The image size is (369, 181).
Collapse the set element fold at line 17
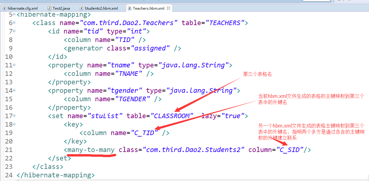click(14, 116)
